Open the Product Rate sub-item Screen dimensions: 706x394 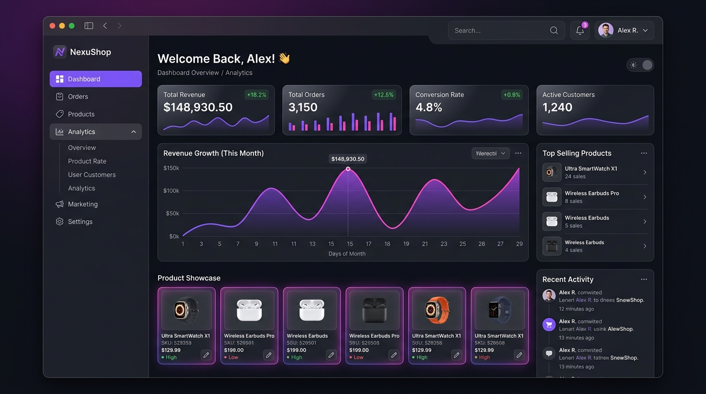pyautogui.click(x=87, y=161)
